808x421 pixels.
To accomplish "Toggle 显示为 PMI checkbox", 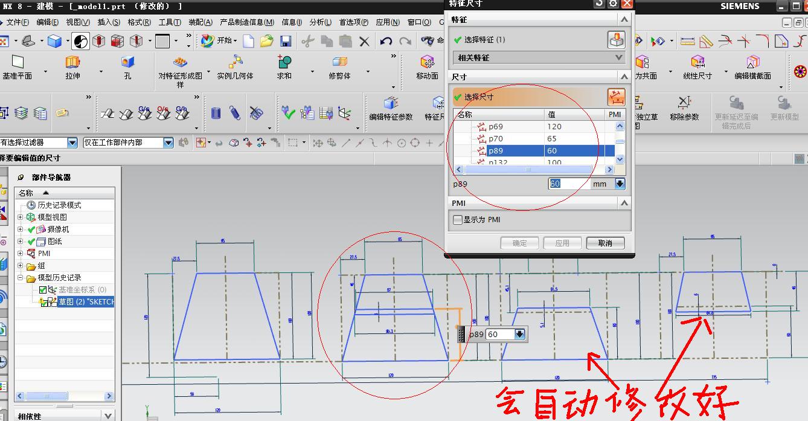I will point(458,220).
